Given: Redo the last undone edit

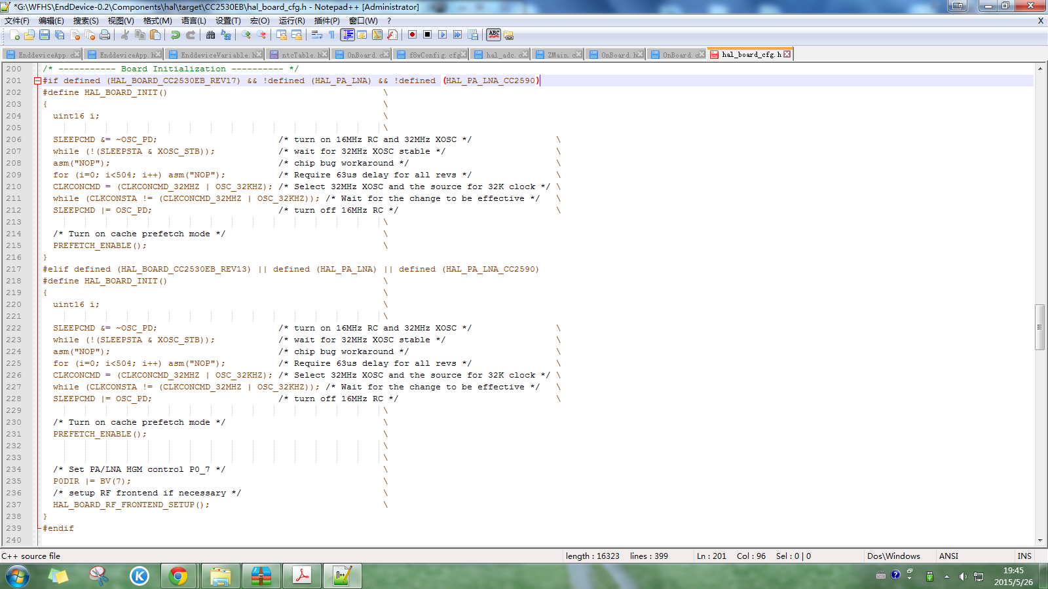Looking at the screenshot, I should click(191, 35).
